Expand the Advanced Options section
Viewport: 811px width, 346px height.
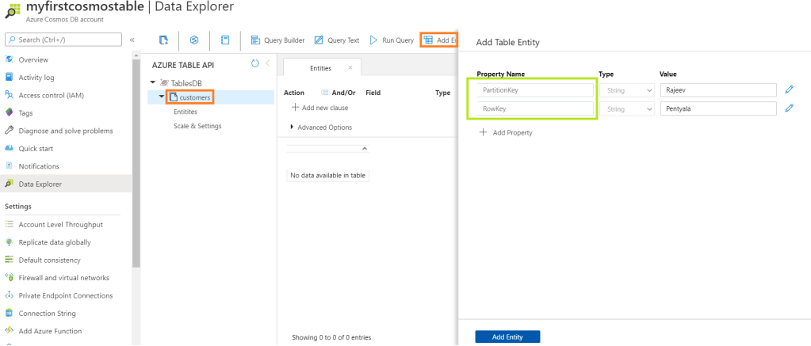pos(321,127)
